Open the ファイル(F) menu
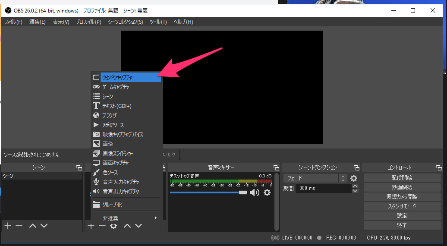This screenshot has height=246, width=447. tap(13, 22)
